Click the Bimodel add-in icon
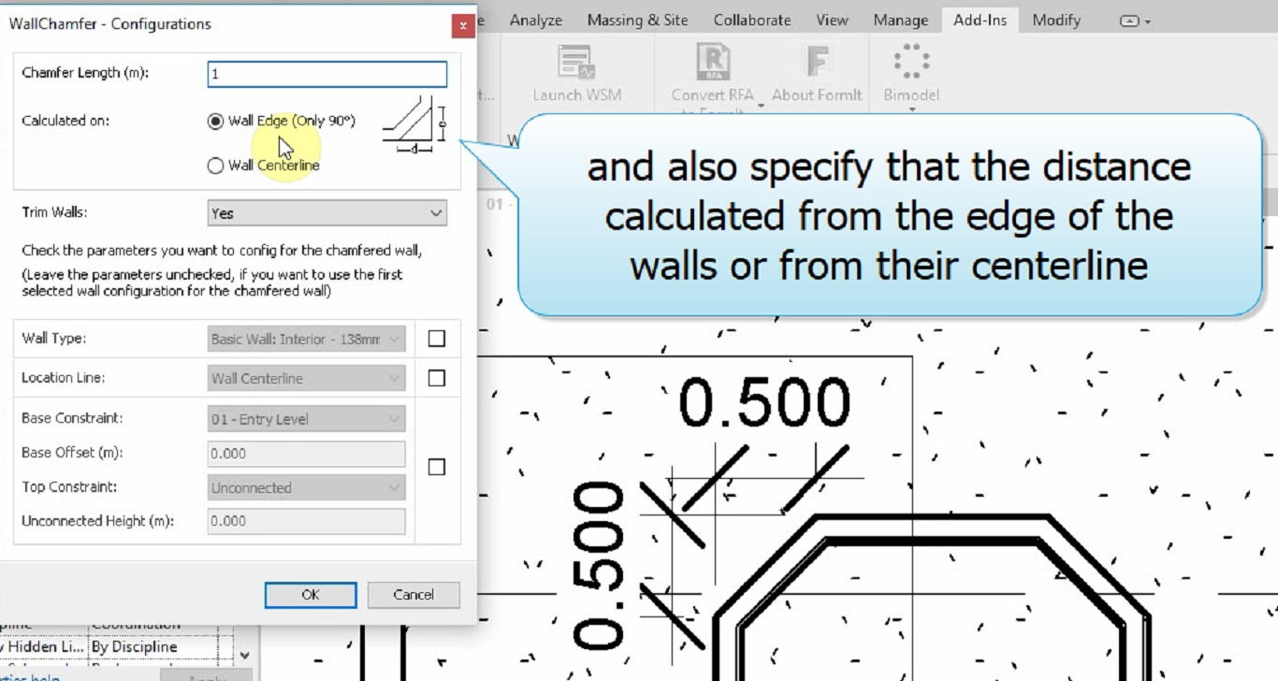Screen dimensions: 1278x681 [910, 62]
